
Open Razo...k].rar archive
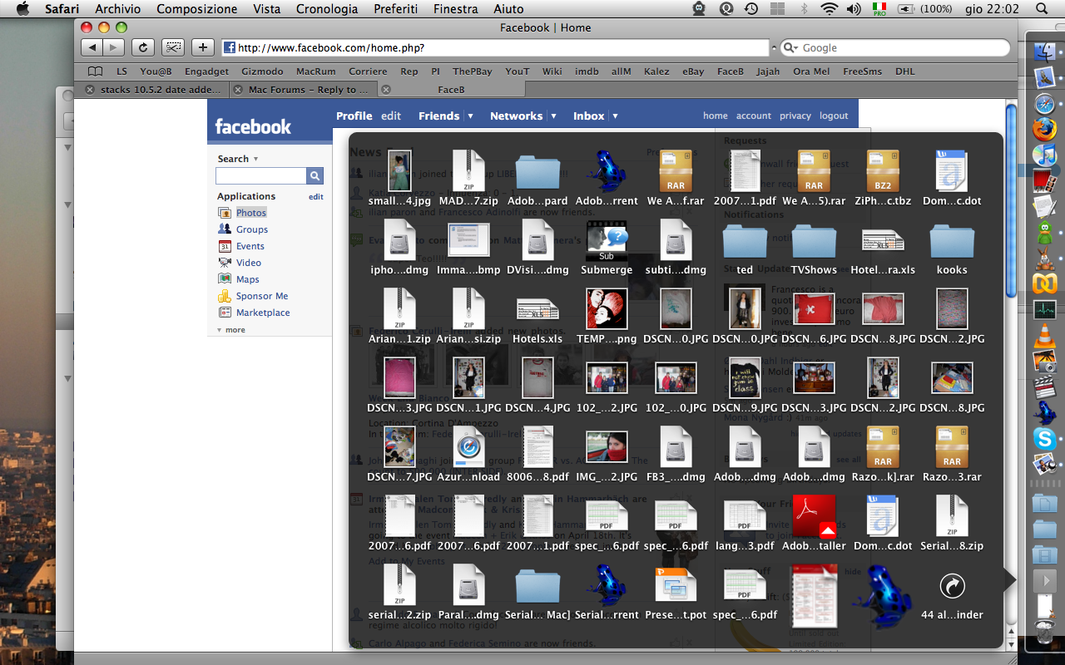[x=883, y=449]
